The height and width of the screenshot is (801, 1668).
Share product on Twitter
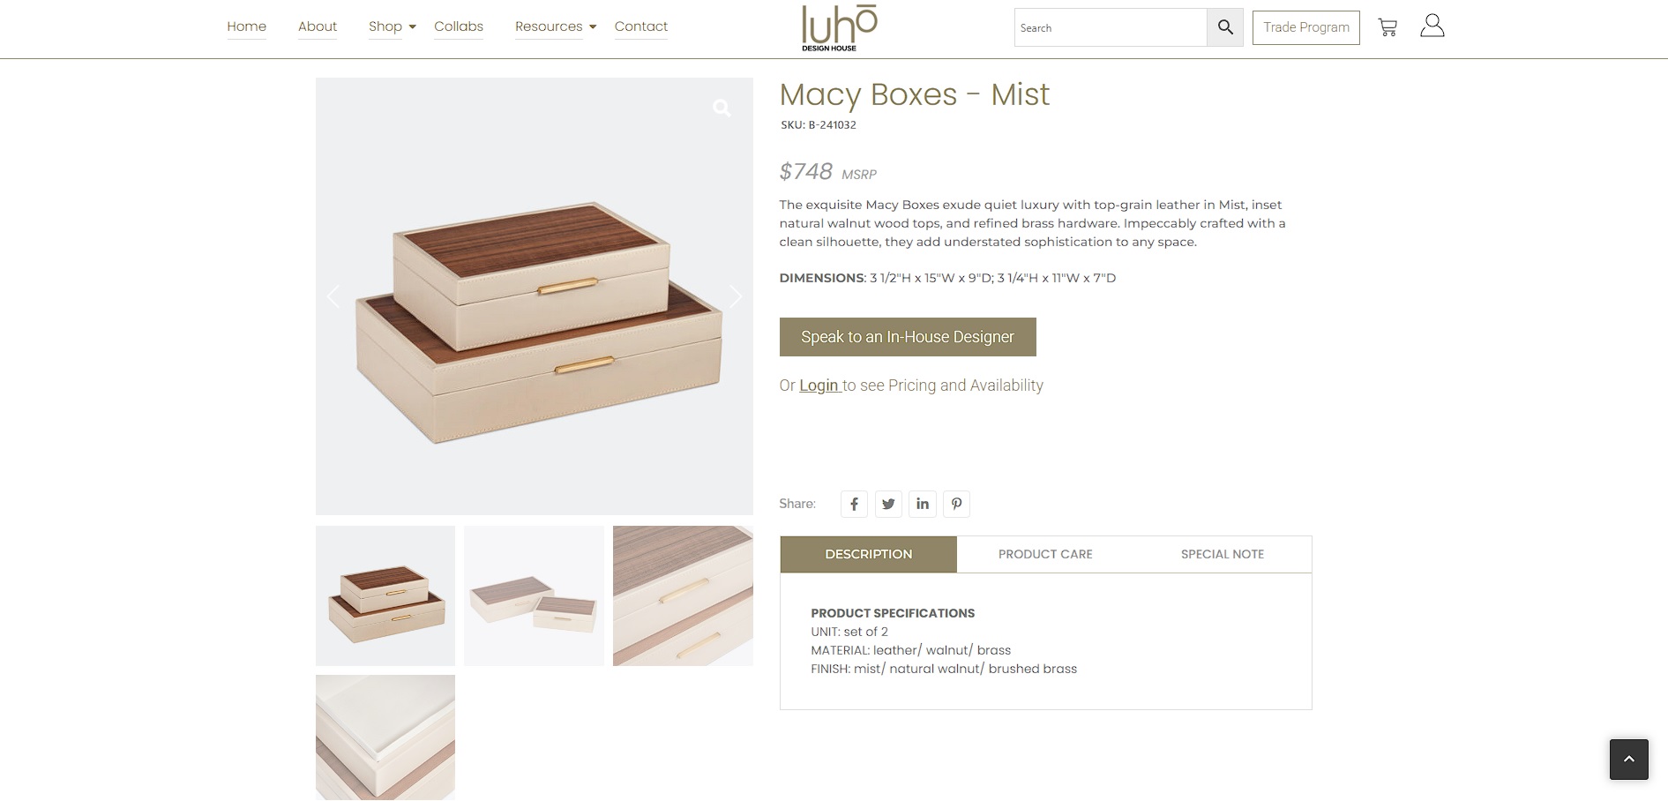[x=888, y=504]
